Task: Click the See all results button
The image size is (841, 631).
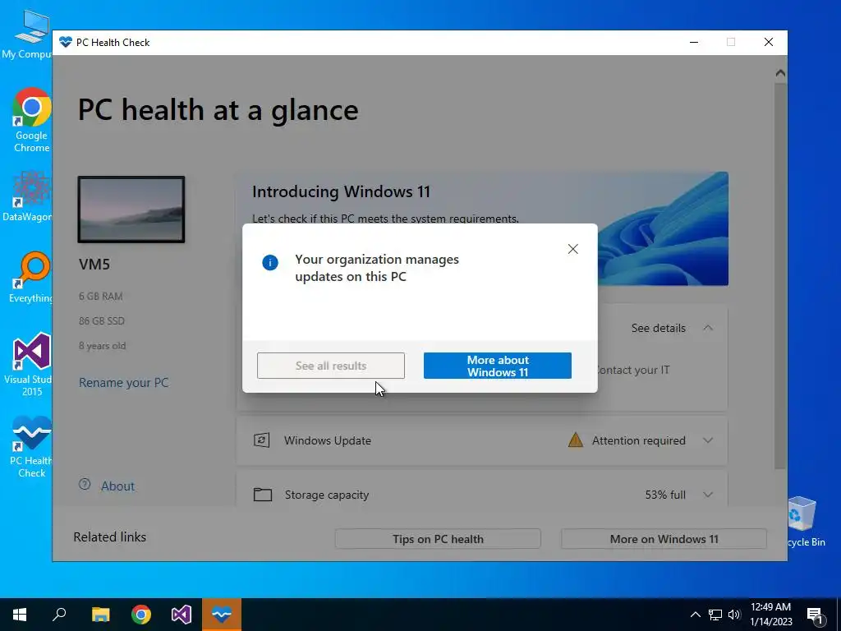Action: [331, 366]
